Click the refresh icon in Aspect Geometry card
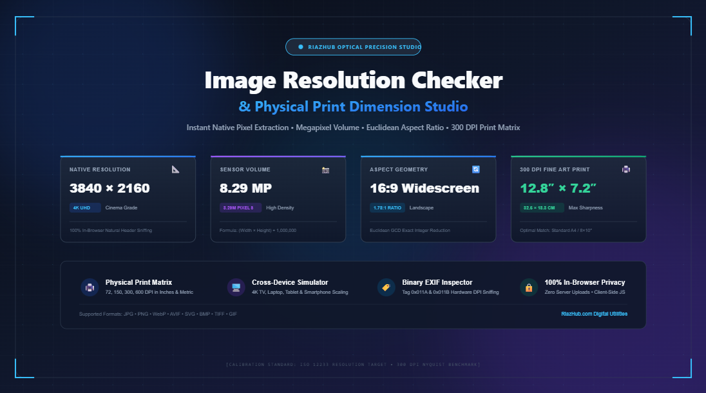Image resolution: width=706 pixels, height=393 pixels. [476, 169]
